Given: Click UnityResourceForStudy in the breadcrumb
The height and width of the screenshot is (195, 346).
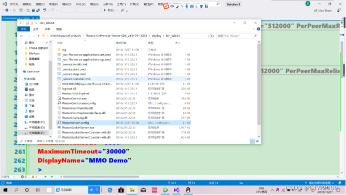Looking at the screenshot, I should tap(65, 36).
